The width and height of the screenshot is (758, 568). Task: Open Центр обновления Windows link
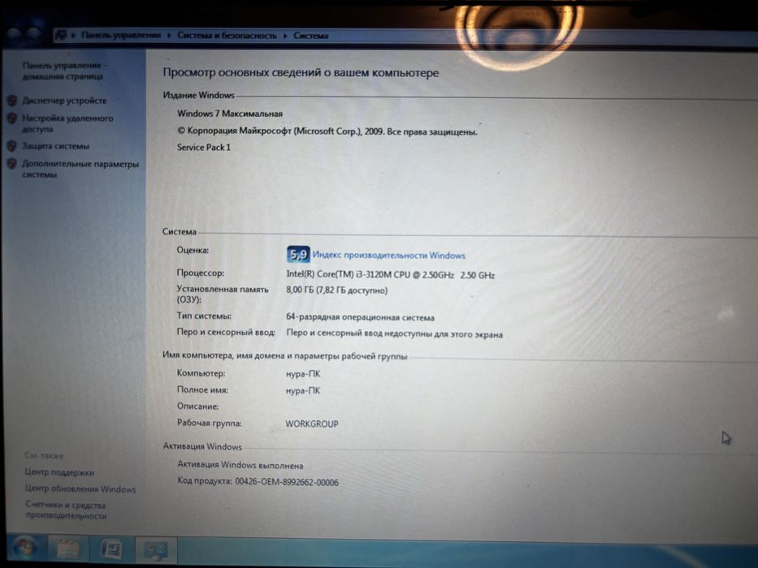tap(80, 488)
